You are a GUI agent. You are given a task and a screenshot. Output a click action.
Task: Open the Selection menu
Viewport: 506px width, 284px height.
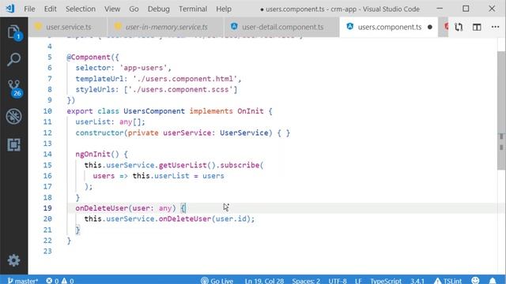81,9
